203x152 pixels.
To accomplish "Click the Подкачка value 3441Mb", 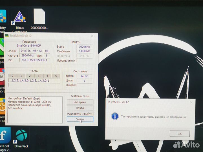I will [85, 56].
